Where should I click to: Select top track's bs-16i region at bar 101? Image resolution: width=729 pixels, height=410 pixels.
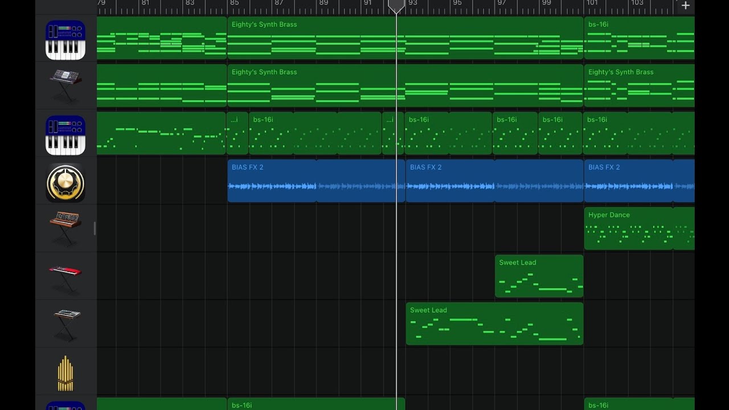coord(639,38)
